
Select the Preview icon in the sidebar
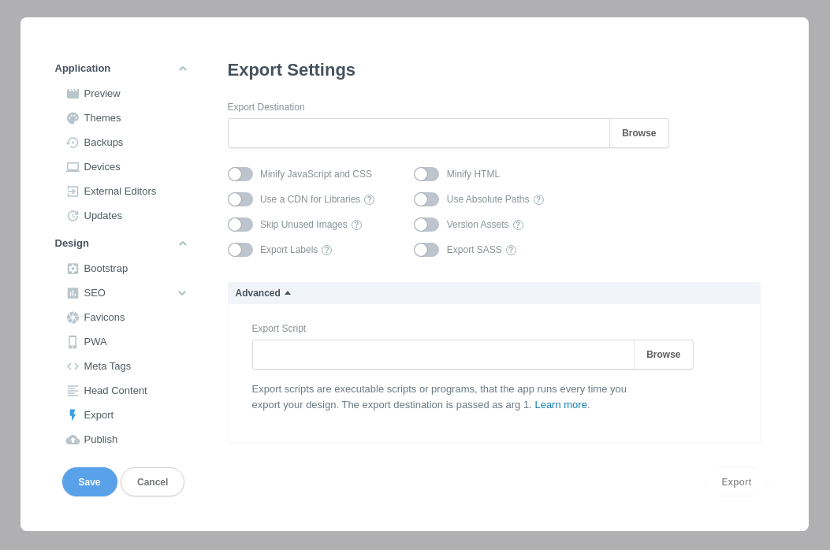click(x=73, y=93)
